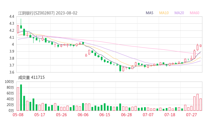
Task: Click the 05-26 date axis label
Action: click(61, 115)
